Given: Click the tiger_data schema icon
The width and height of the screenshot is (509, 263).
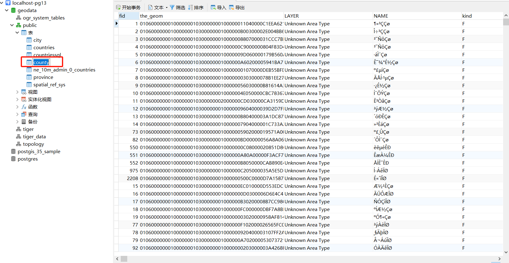Looking at the screenshot, I should 19,136.
